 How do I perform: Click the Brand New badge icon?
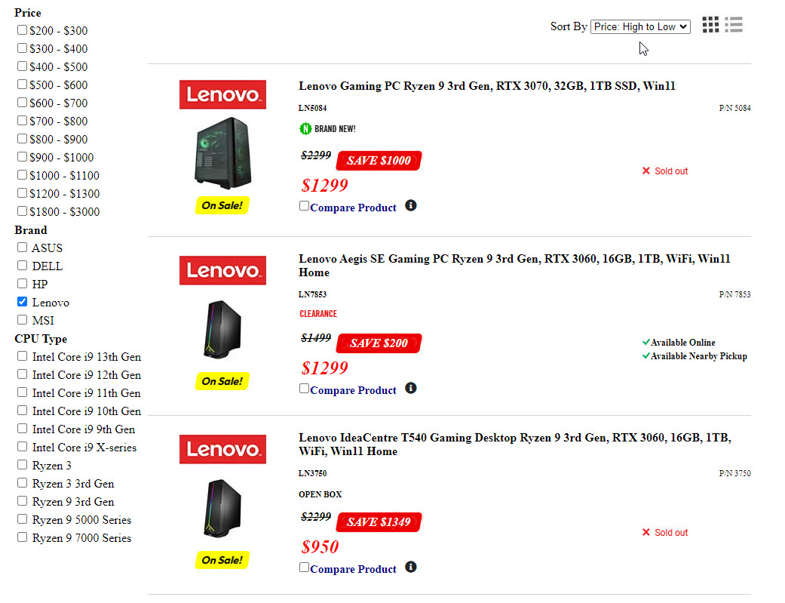pos(305,128)
